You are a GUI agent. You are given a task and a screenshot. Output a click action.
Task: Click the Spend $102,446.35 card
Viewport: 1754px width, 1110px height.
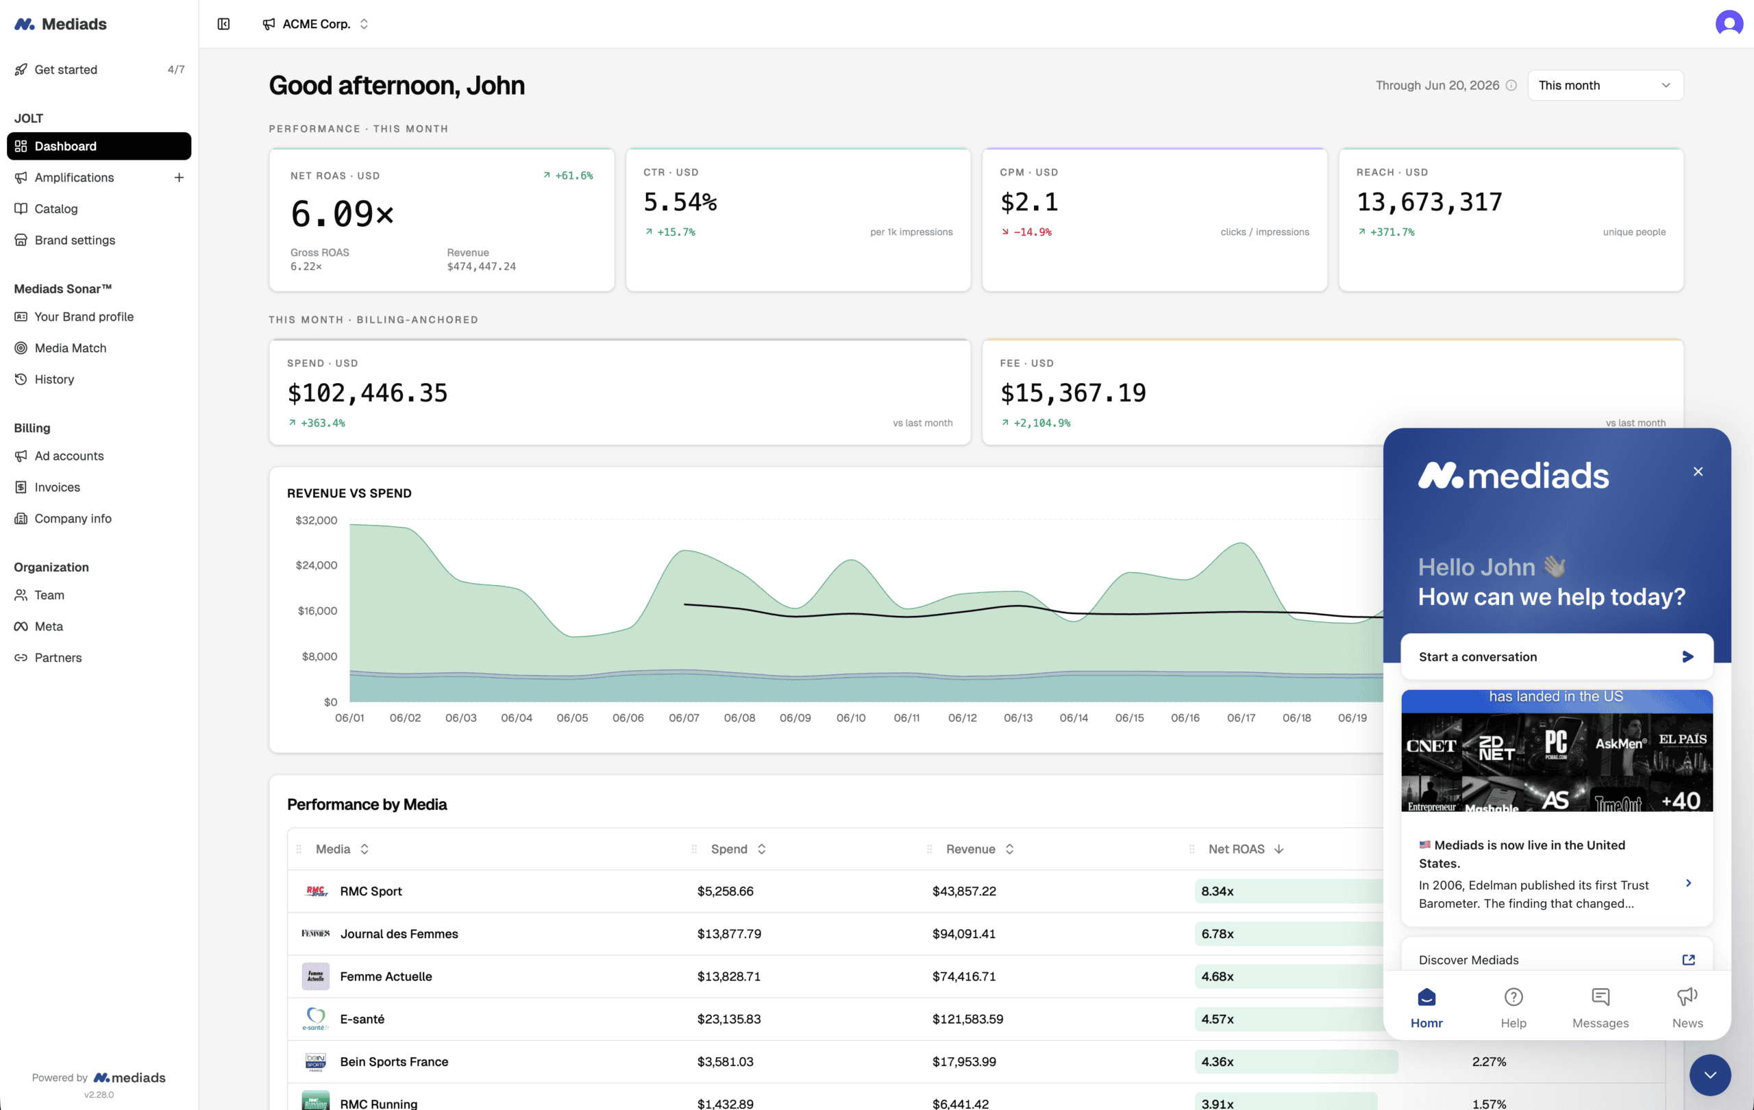point(619,392)
